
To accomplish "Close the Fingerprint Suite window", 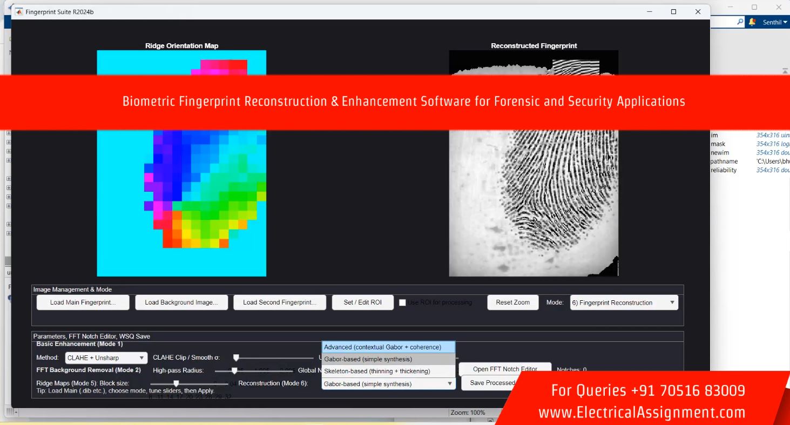I will tap(698, 11).
